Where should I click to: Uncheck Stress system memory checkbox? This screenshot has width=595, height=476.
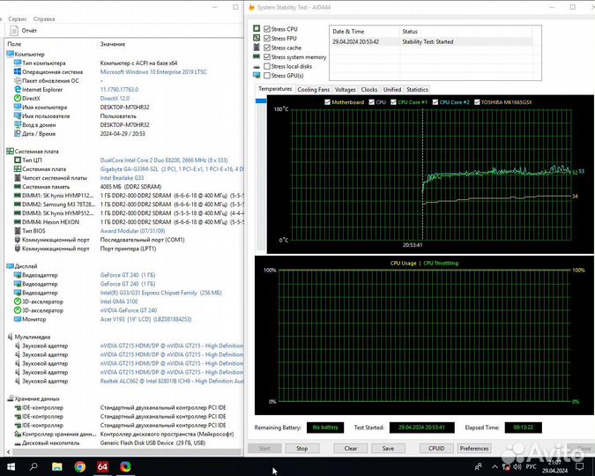(267, 57)
